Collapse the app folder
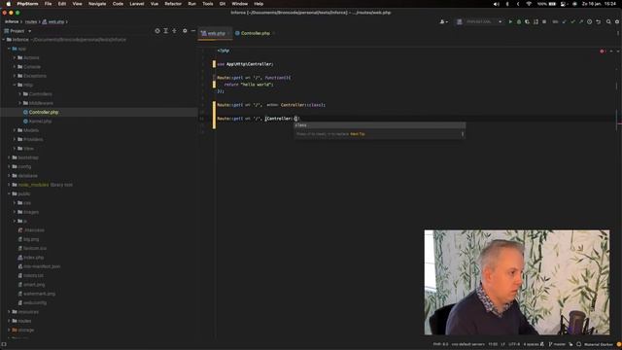 tap(9, 49)
